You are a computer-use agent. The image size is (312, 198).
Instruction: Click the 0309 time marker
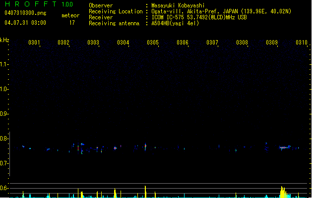[272, 43]
